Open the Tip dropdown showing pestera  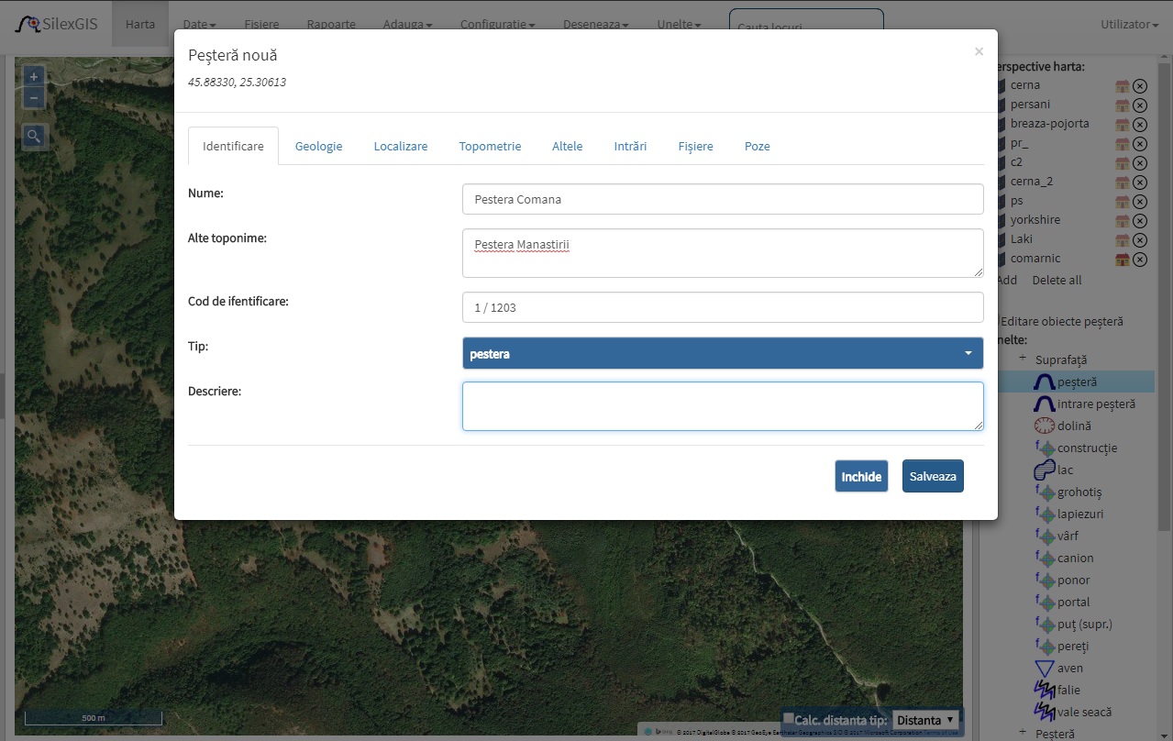pos(723,353)
